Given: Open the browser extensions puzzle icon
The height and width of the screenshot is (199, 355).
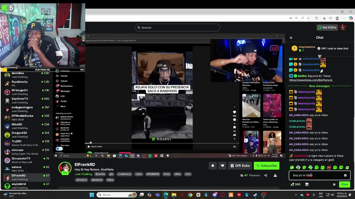Looking at the screenshot, I should [x=316, y=18].
